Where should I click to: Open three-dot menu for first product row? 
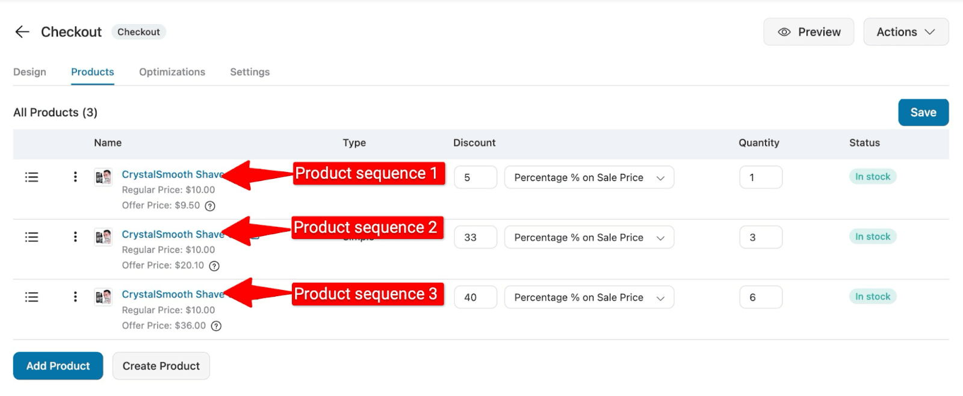pyautogui.click(x=75, y=177)
